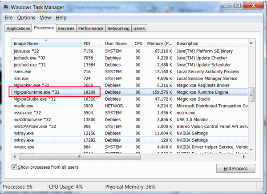Switch to the Services tab
This screenshot has height=194, width=267.
coord(66,28)
